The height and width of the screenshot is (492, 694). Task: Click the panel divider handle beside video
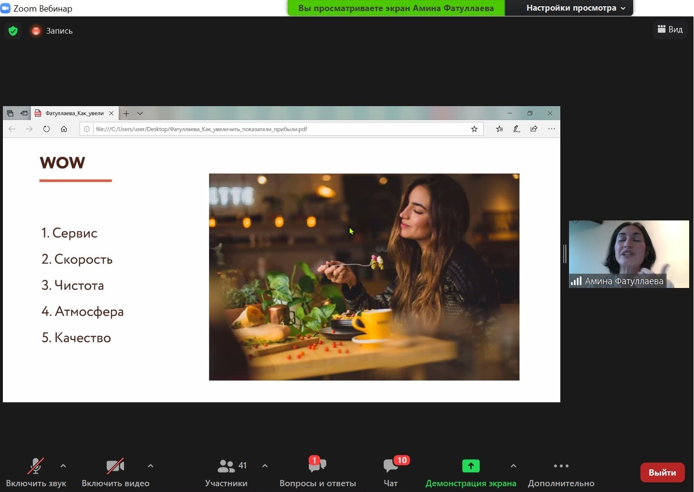pos(565,254)
